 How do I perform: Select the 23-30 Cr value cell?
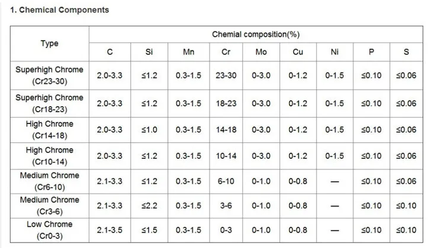(226, 76)
